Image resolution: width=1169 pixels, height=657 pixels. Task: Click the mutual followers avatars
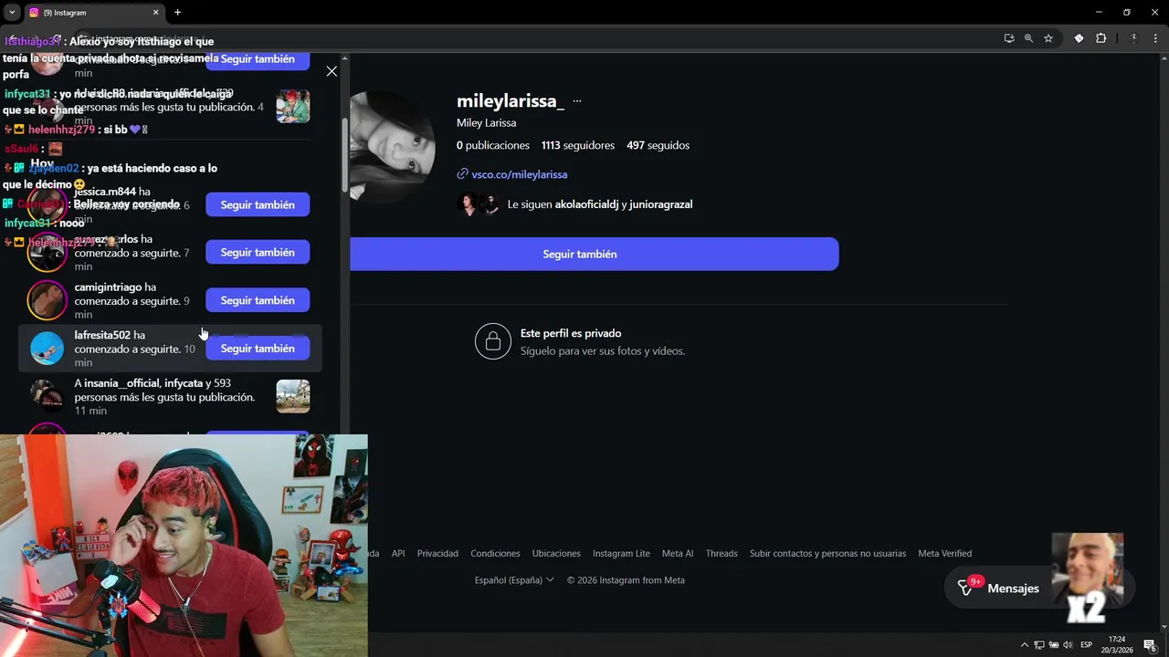click(479, 204)
